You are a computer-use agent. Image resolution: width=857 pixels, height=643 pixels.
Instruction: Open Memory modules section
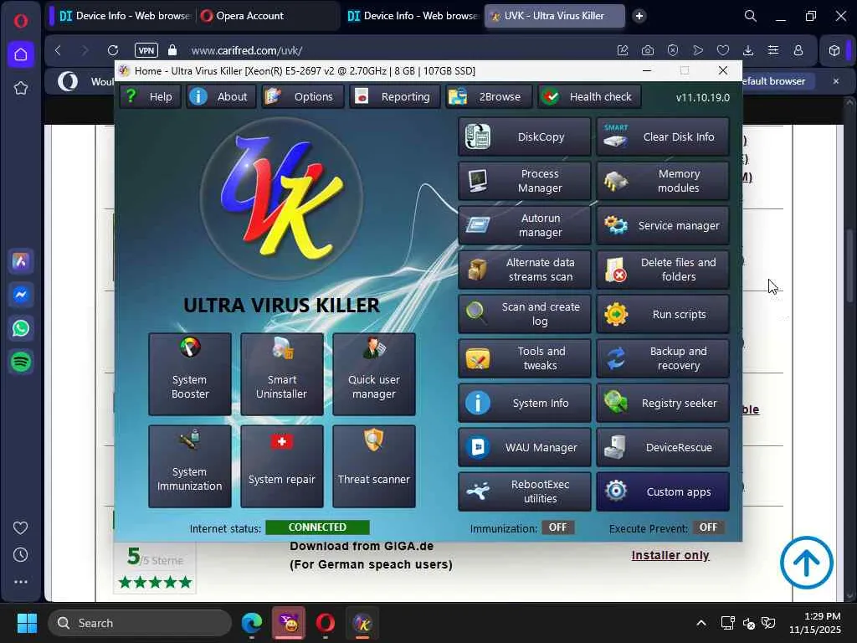(x=663, y=181)
